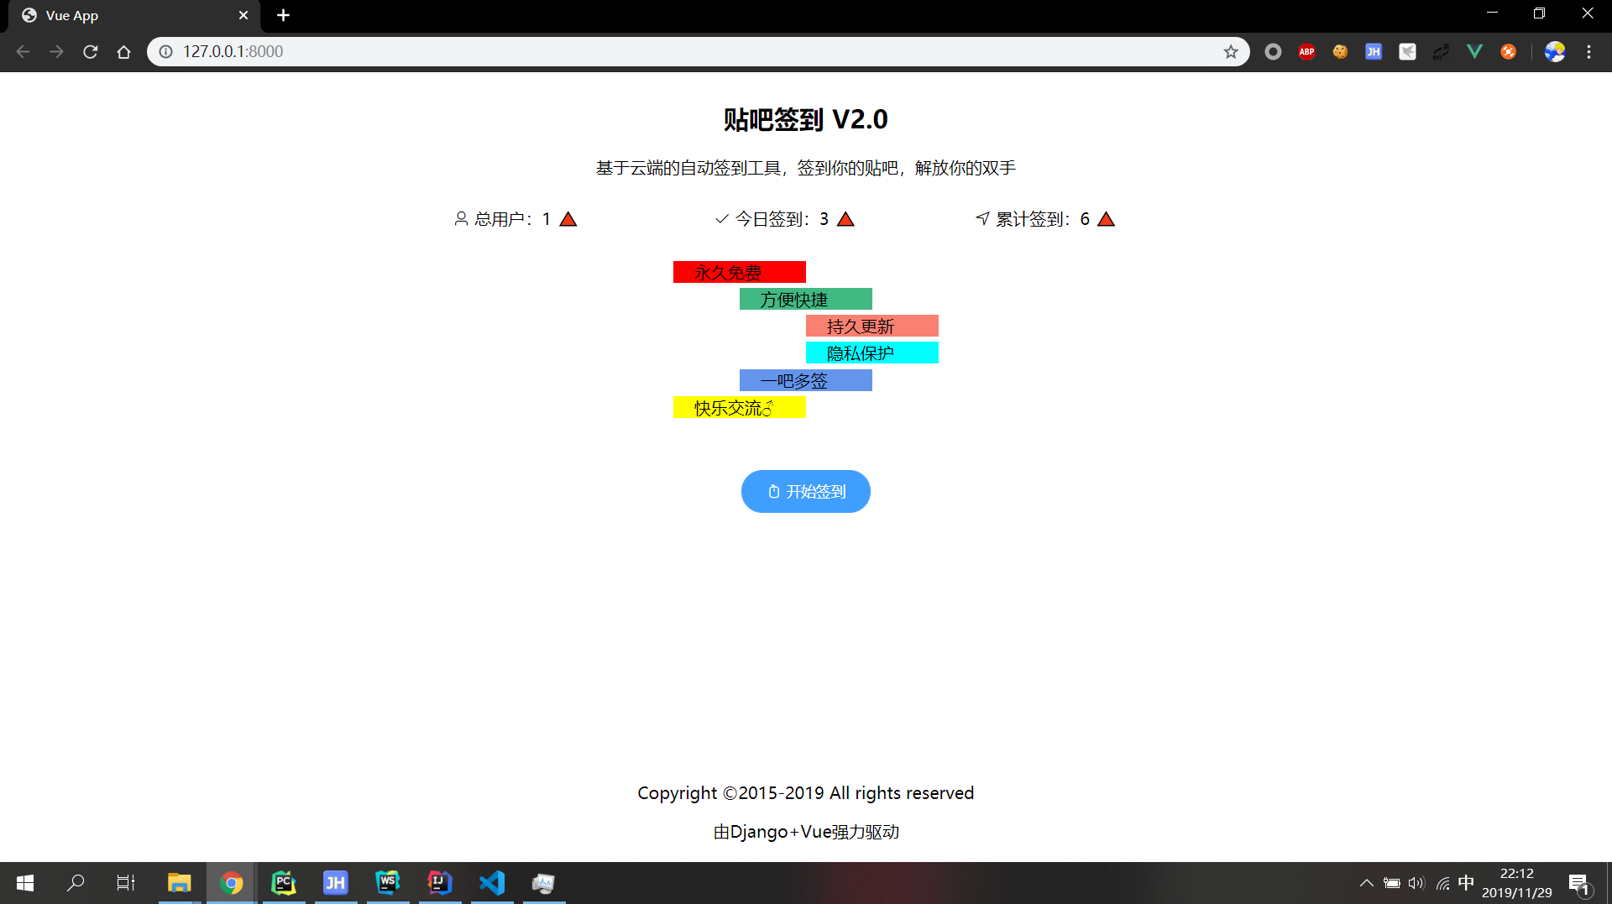
Task: Click the red 永久免费 tag
Action: 738,271
